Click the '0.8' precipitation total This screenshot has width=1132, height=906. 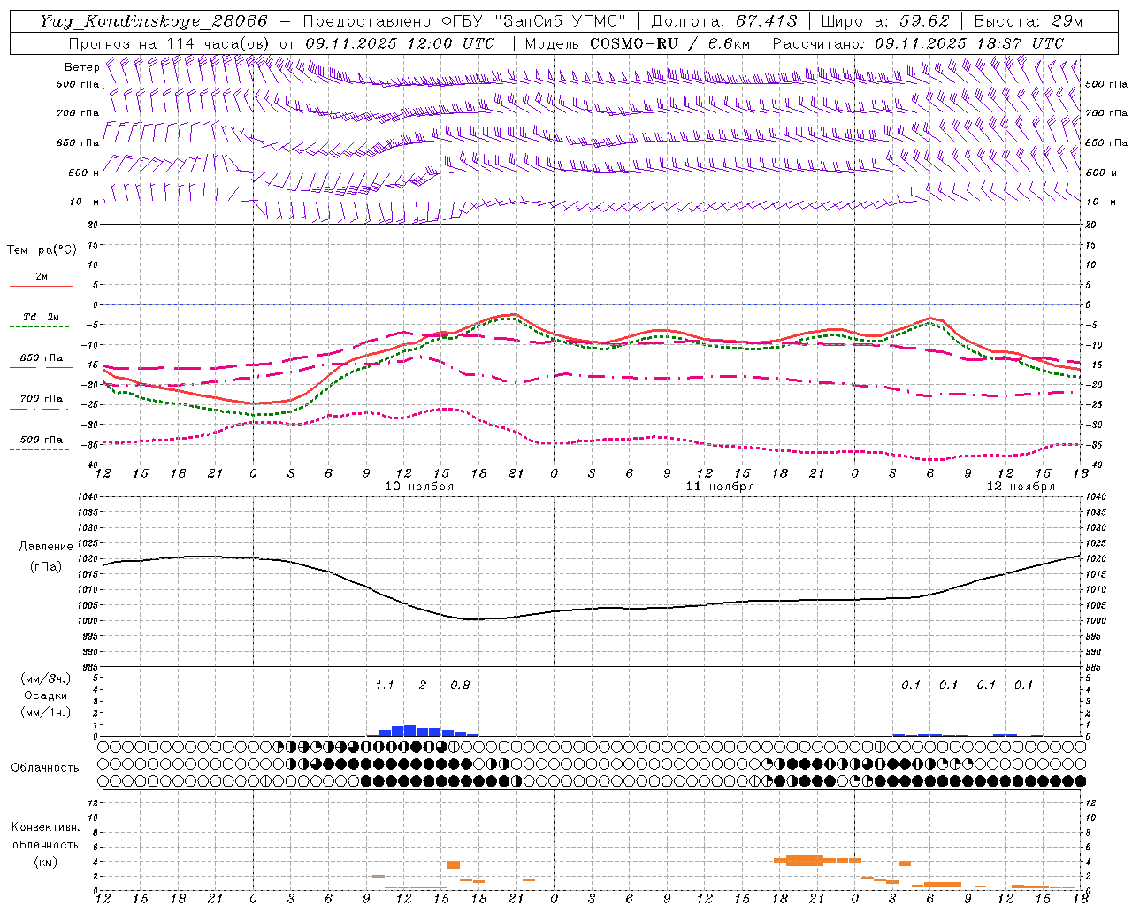coord(460,686)
